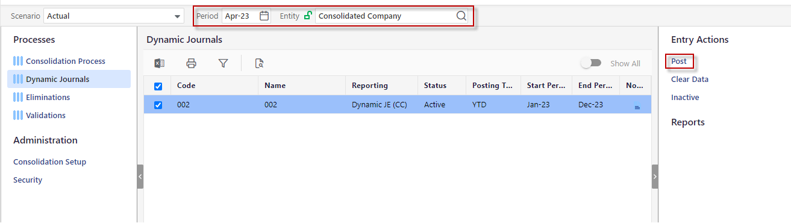Uncheck the checkbox for journal 002
The width and height of the screenshot is (791, 223).
click(158, 105)
